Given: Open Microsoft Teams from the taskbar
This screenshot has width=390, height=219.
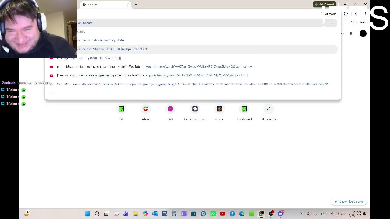Looking at the screenshot, I should click(126, 214).
